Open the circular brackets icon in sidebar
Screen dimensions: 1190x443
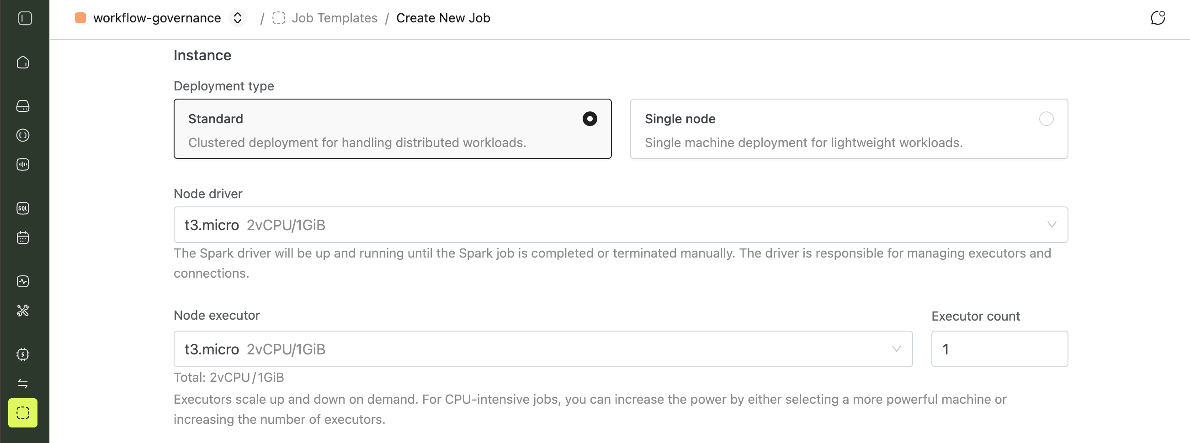point(23,135)
